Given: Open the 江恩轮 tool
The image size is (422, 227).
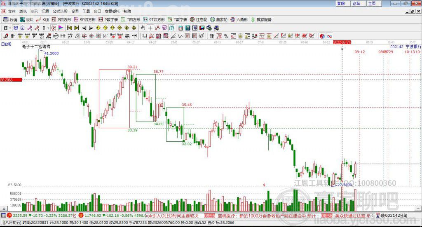Looking at the screenshot, I should [199, 20].
